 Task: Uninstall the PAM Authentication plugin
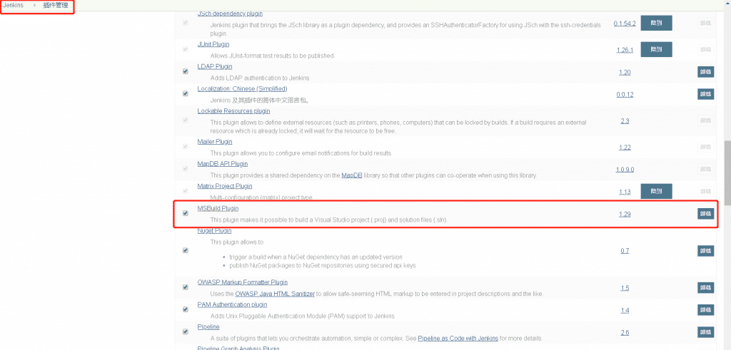pyautogui.click(x=706, y=310)
